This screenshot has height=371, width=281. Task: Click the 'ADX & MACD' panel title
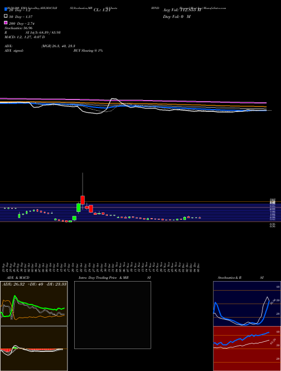pos(18,278)
